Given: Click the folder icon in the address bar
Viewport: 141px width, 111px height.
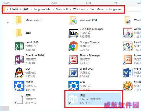Looking at the screenshot, I should coord(4,9).
